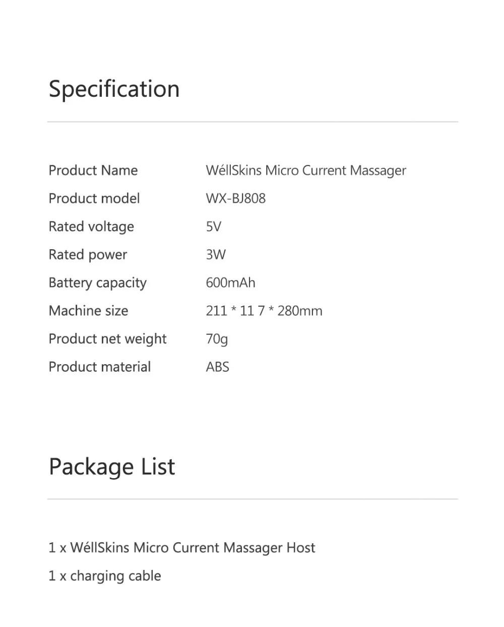The image size is (504, 627).
Task: Select the Battery capacity label
Action: pyautogui.click(x=98, y=283)
